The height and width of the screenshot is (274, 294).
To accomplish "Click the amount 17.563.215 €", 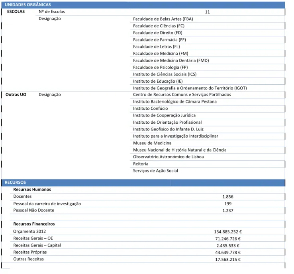I will click(228, 259).
